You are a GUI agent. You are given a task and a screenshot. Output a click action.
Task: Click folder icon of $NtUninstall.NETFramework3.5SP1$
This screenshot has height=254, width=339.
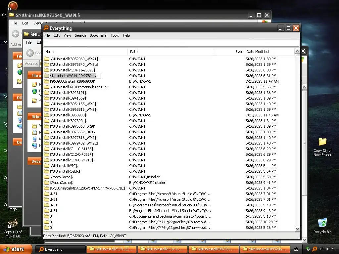46,87
